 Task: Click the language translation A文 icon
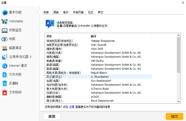[50, 24]
